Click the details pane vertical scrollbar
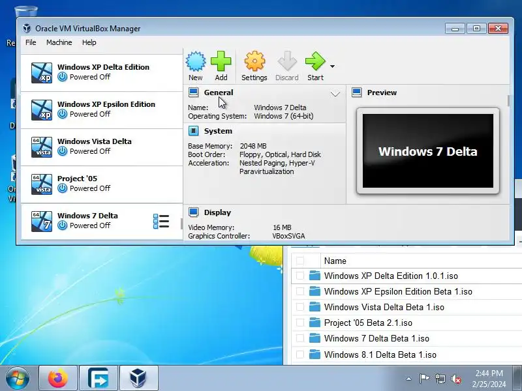Screen dimensions: 522x391 (508, 101)
